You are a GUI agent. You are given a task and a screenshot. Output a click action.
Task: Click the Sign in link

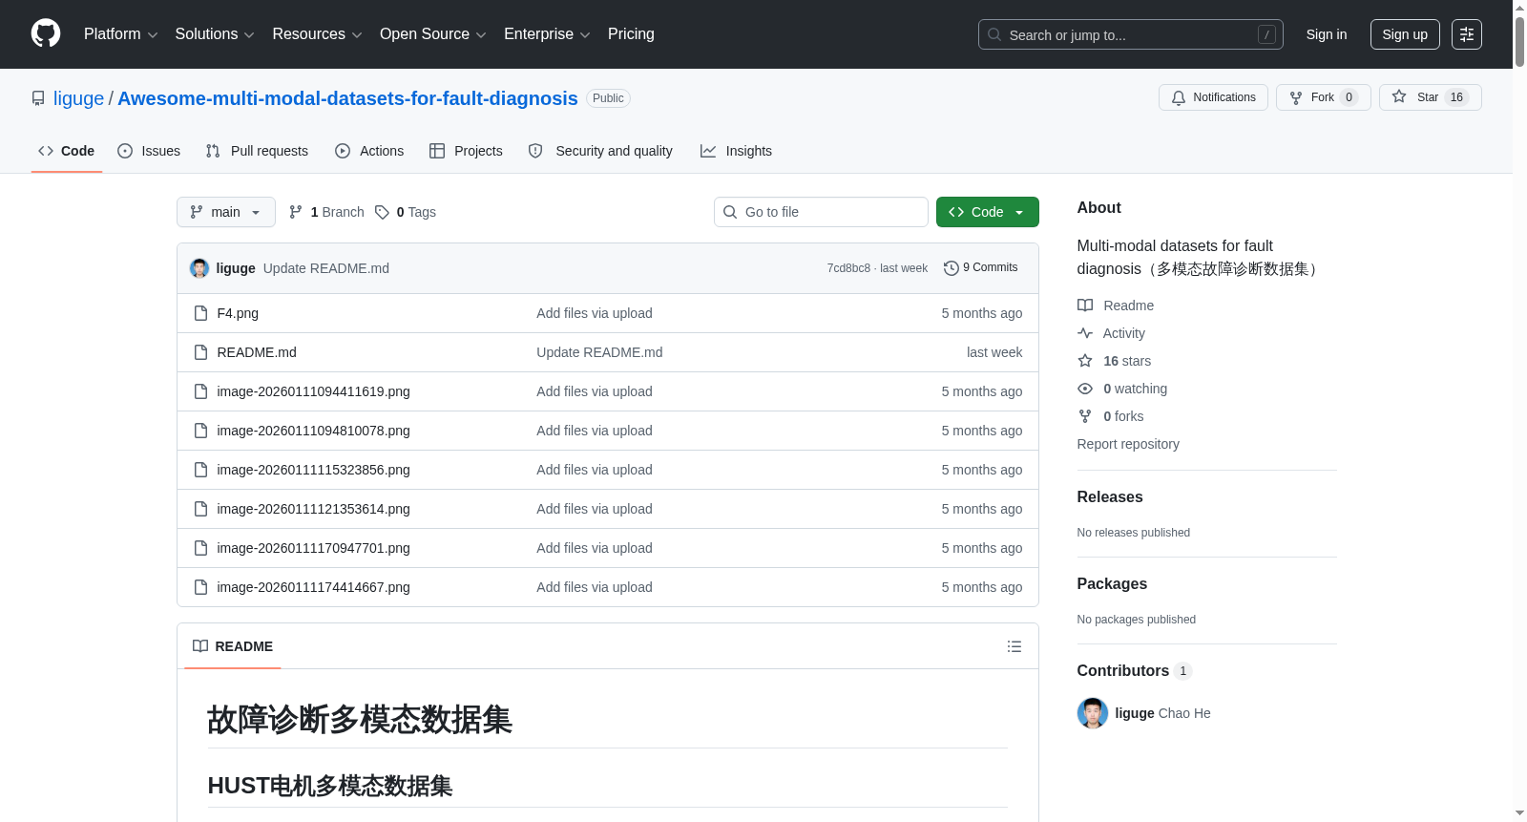(1327, 34)
